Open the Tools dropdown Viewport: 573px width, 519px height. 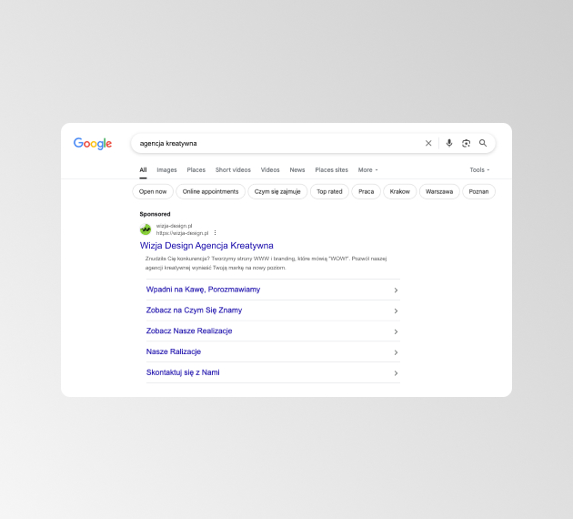pos(479,169)
